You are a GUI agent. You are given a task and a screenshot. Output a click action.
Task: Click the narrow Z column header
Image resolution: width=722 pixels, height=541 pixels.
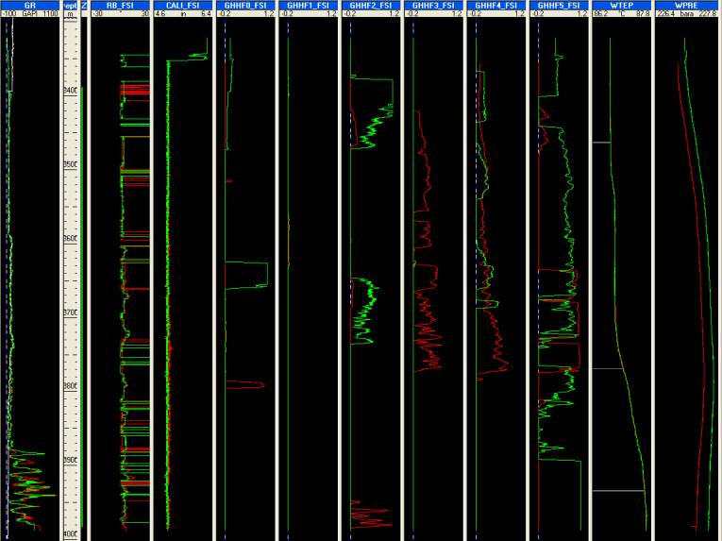(x=84, y=5)
